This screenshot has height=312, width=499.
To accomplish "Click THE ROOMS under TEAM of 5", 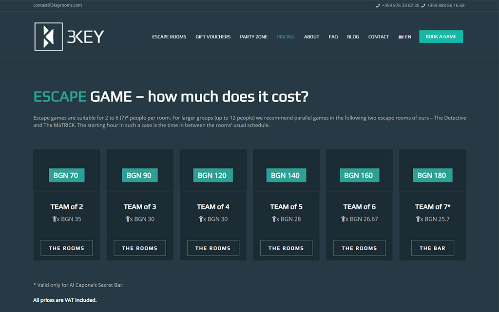I will [286, 248].
